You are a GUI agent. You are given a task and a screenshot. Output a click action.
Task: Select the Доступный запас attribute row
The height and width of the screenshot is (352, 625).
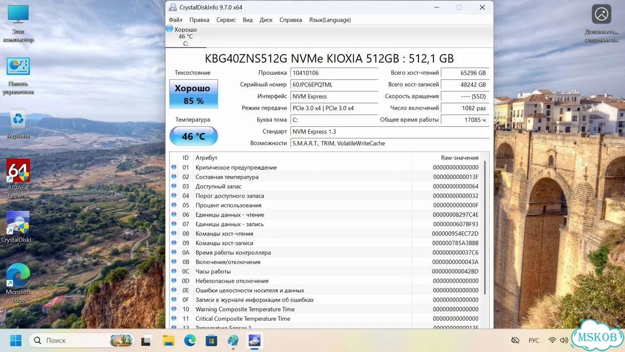pyautogui.click(x=326, y=186)
